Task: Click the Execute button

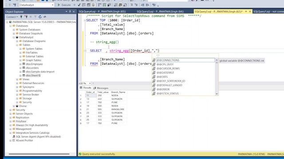Action: click(64, 5)
